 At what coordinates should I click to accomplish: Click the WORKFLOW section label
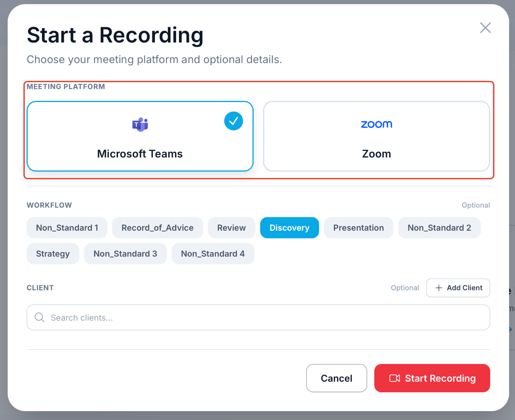coord(49,205)
